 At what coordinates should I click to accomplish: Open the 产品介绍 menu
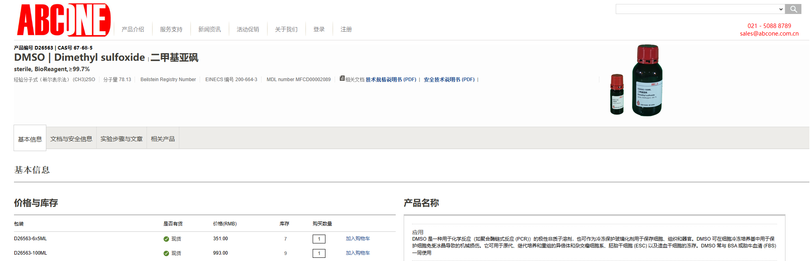pyautogui.click(x=133, y=30)
